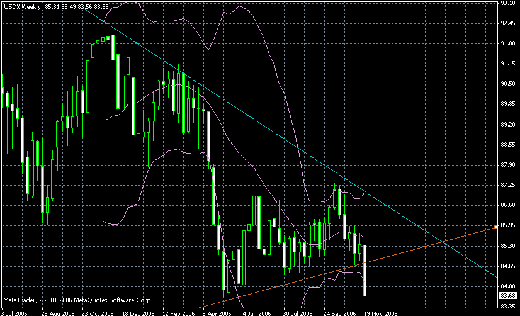This screenshot has width=520, height=316.
Task: Click the 9 Apr 2006 date label
Action: click(x=217, y=313)
